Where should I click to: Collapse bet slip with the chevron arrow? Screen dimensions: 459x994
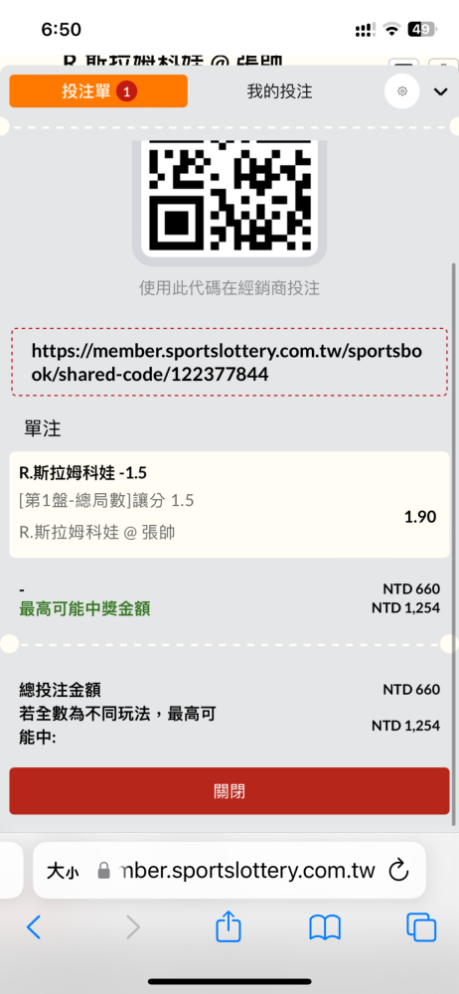440,91
